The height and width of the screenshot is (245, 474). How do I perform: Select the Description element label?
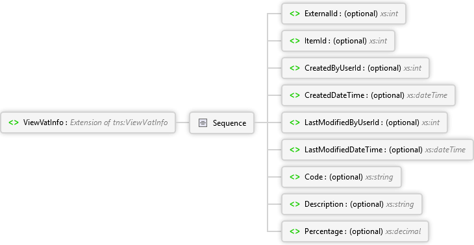point(324,204)
